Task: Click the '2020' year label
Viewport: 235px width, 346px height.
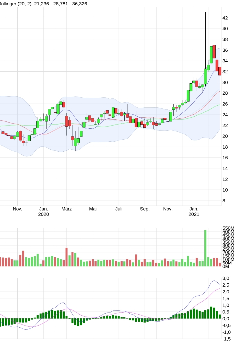Action: 43,214
